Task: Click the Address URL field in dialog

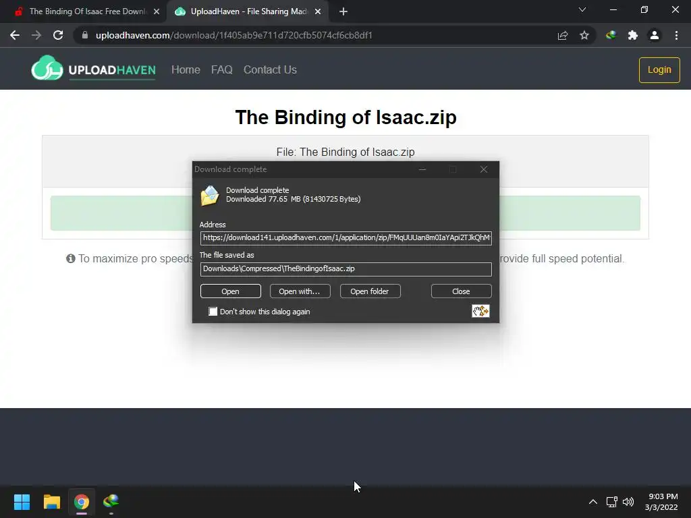Action: coord(346,238)
